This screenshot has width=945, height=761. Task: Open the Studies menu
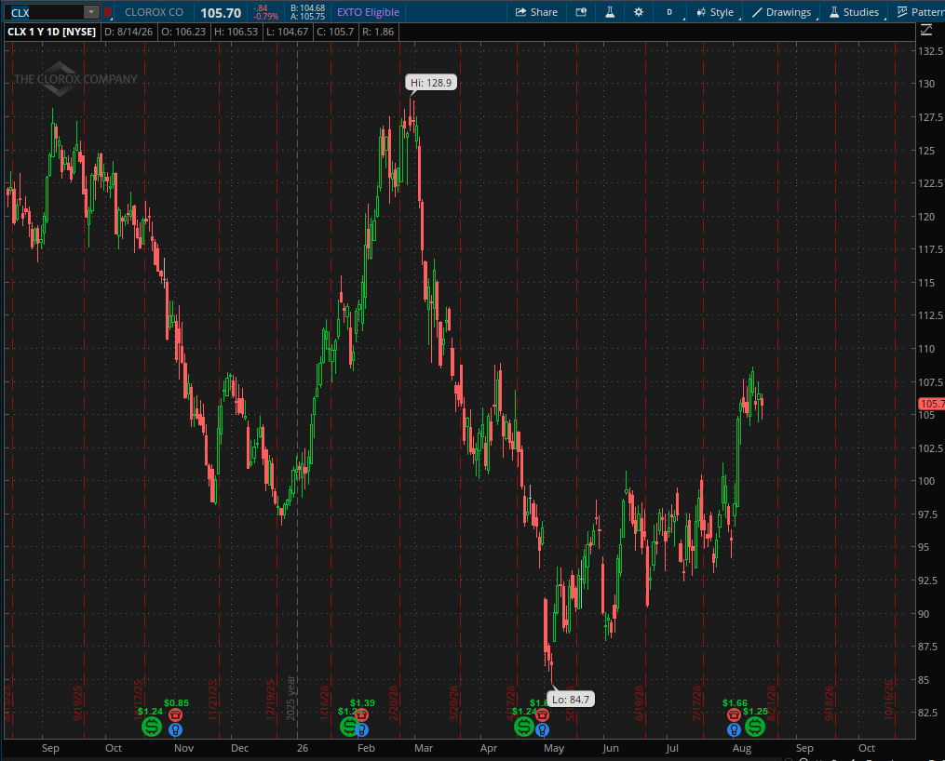click(x=855, y=12)
